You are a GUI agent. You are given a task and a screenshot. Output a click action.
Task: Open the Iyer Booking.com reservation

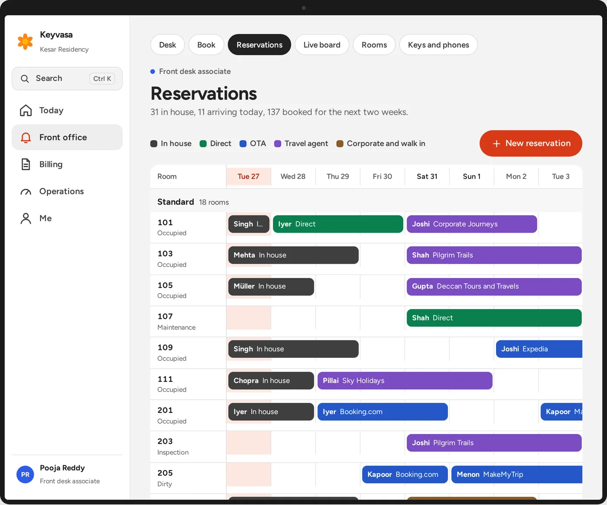[x=383, y=412]
